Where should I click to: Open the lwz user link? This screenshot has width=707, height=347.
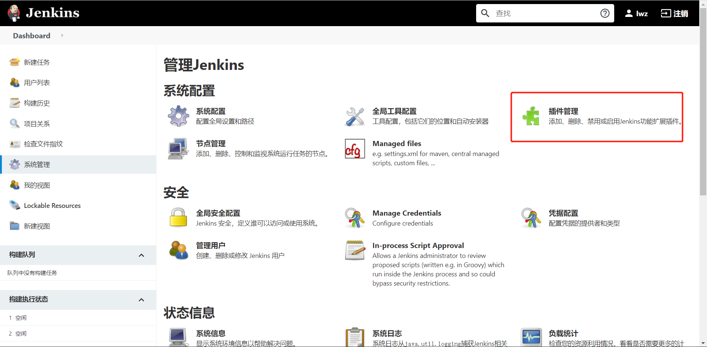(642, 14)
